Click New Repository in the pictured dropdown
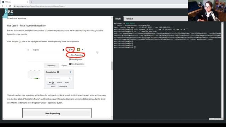The image size is (226, 127). coord(76,55)
